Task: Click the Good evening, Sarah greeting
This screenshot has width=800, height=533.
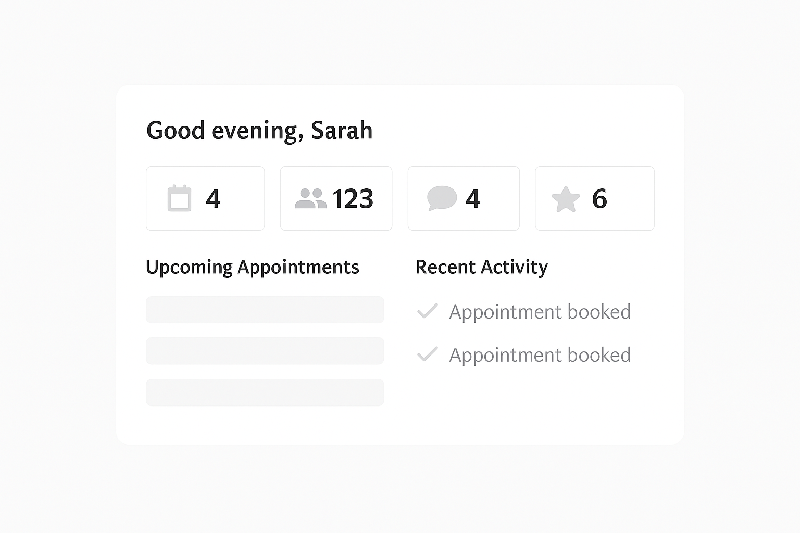Action: tap(259, 130)
